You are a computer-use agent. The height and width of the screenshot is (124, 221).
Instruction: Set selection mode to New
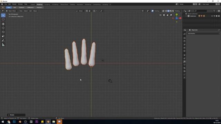tap(9, 8)
